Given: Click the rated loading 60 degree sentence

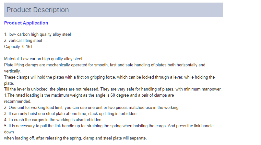Looking at the screenshot, I should (89, 95).
